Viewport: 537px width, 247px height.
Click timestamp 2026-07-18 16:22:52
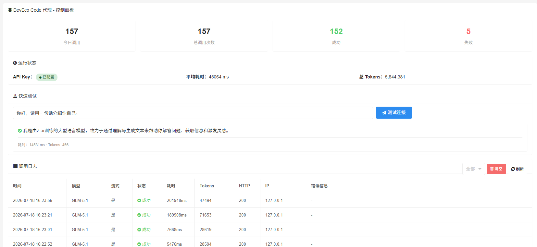tap(32, 244)
